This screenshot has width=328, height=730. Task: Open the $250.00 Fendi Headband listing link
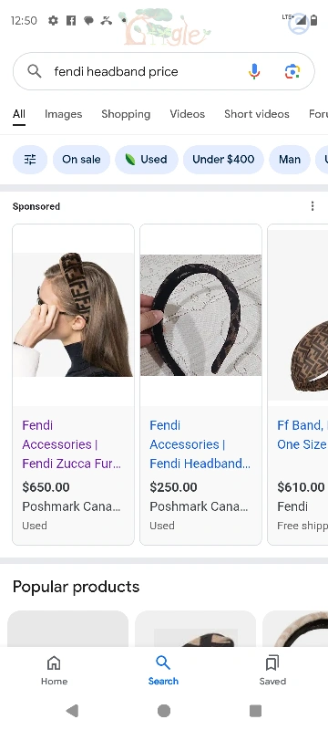[200, 444]
